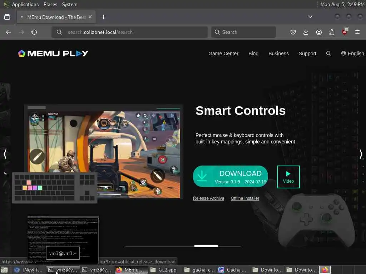Switch to the MEmu Firefox taskbar item

(131, 270)
